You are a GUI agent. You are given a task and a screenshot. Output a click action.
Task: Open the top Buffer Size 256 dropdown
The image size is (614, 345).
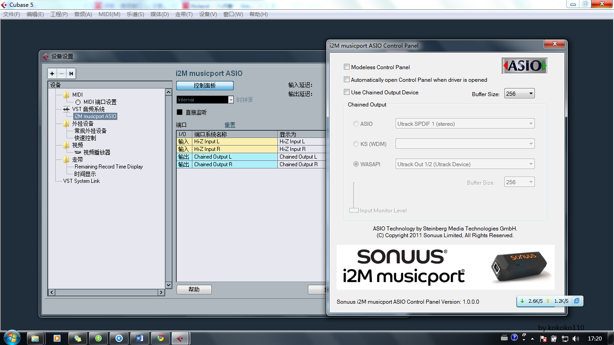520,94
